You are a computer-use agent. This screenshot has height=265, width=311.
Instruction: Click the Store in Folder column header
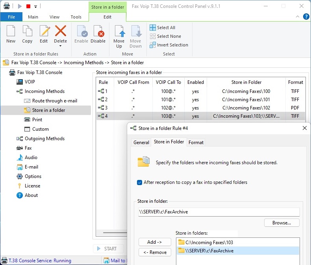click(x=246, y=82)
